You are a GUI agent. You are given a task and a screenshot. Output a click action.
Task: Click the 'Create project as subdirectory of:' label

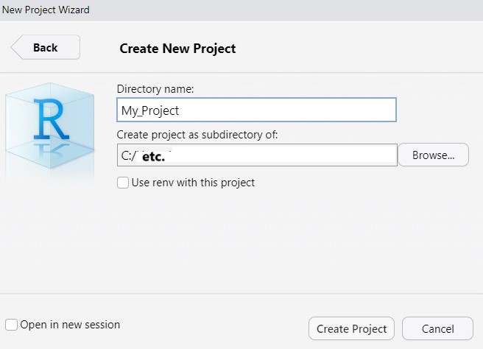(x=197, y=135)
